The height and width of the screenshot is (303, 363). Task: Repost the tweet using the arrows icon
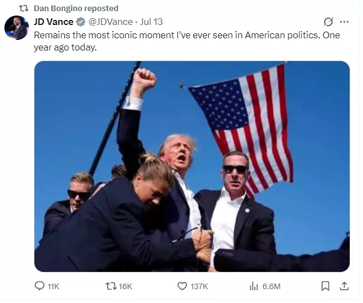(111, 286)
